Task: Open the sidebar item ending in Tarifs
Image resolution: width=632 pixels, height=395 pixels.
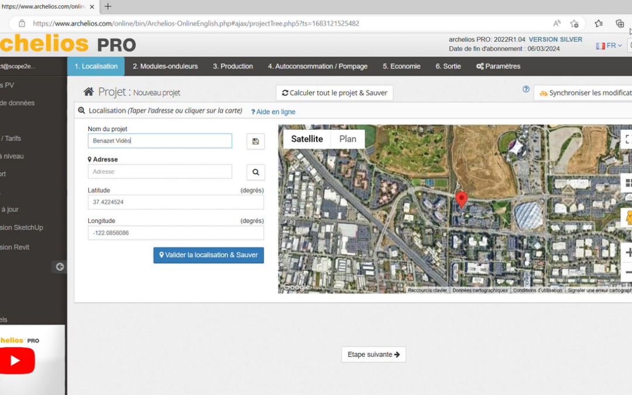Action: [x=11, y=138]
